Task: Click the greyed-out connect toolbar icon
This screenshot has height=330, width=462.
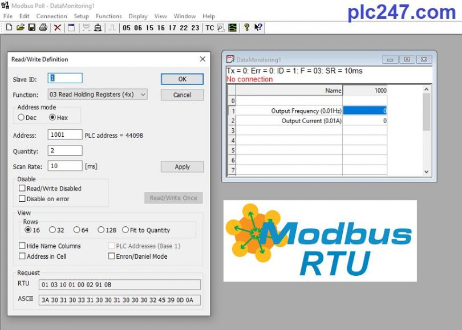Action: point(86,28)
